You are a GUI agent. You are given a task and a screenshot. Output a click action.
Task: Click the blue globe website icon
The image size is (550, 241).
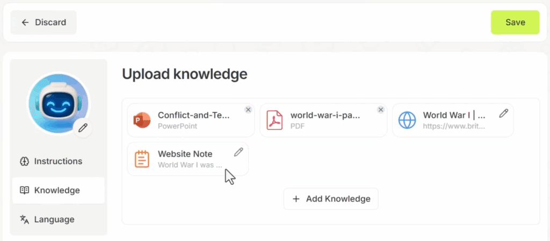point(407,120)
